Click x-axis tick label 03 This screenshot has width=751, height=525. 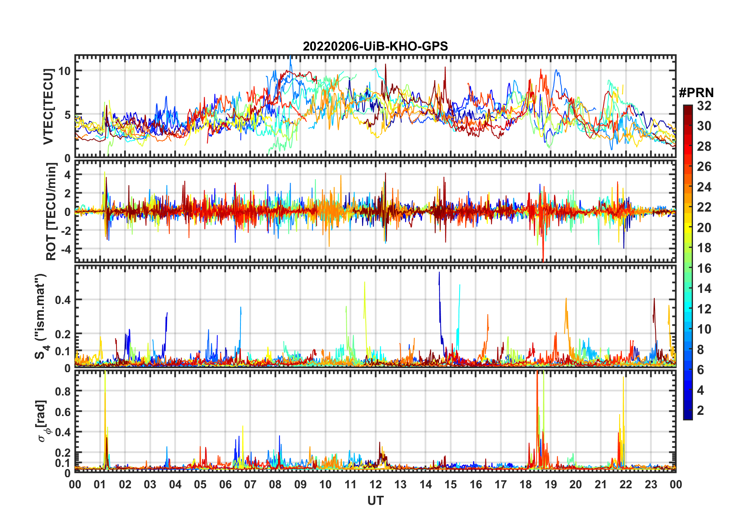[150, 484]
